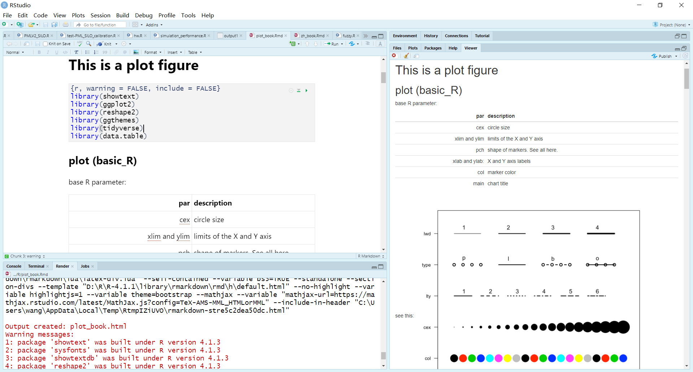Click the Create a project icon

tap(20, 25)
